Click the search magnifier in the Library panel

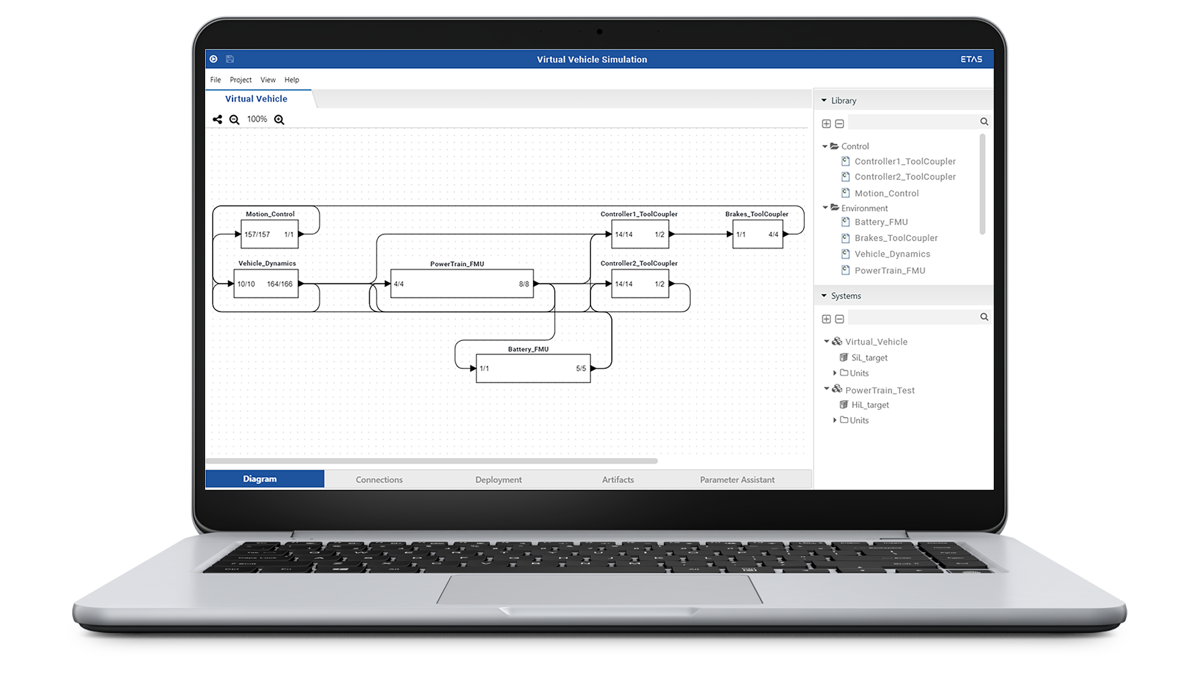pos(984,122)
